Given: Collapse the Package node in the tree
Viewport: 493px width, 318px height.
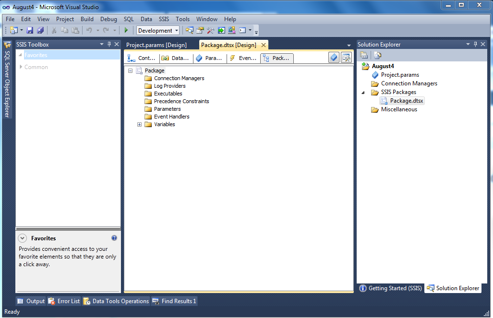Looking at the screenshot, I should tap(130, 71).
